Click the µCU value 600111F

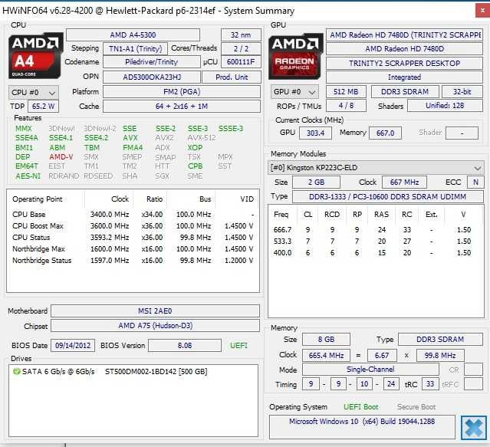(x=241, y=62)
